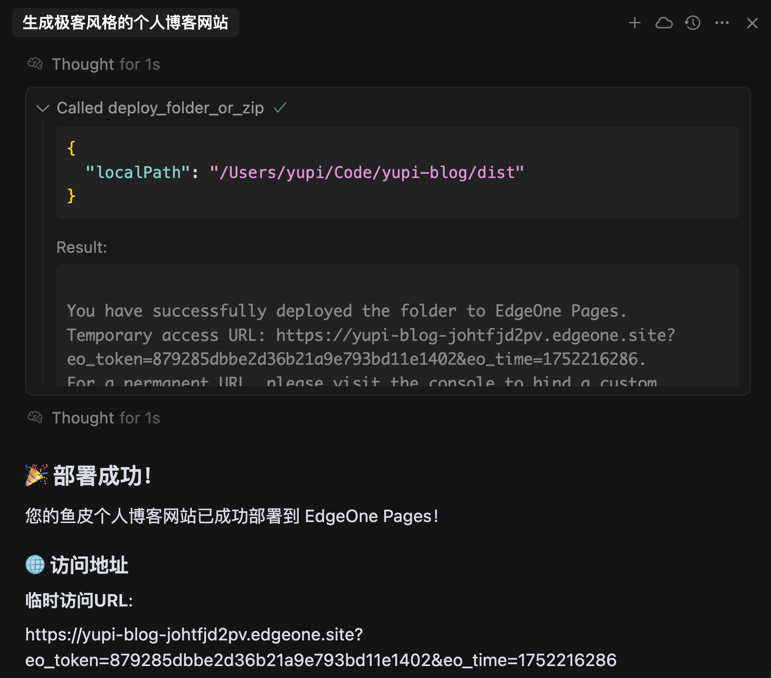Click the 临时访问URL: label

tap(79, 600)
